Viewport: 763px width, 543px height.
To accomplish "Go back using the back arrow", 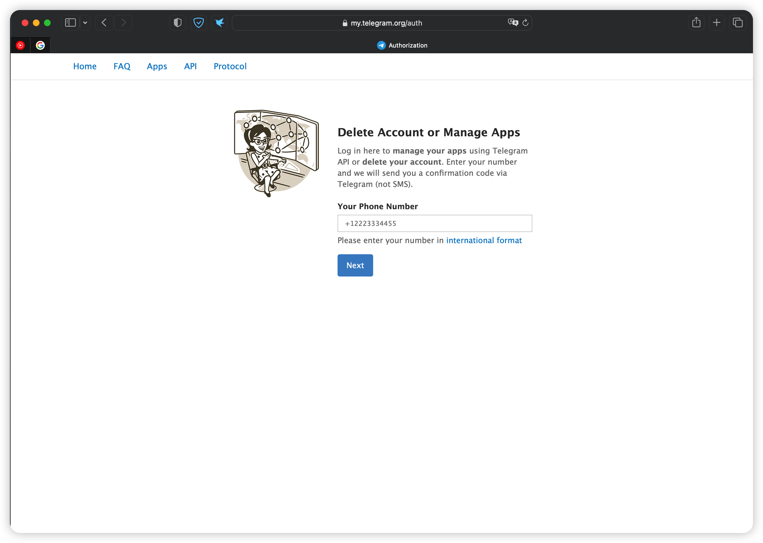I will coord(104,23).
